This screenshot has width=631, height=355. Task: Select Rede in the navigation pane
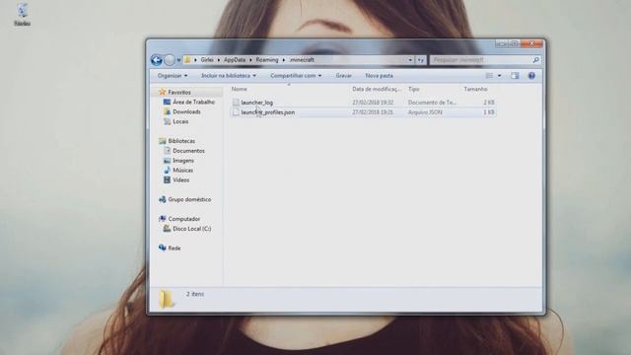[175, 248]
